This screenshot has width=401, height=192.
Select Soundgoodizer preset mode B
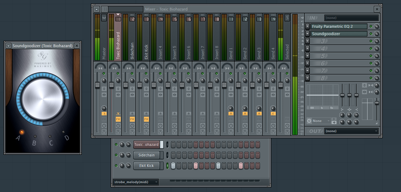pos(35,136)
